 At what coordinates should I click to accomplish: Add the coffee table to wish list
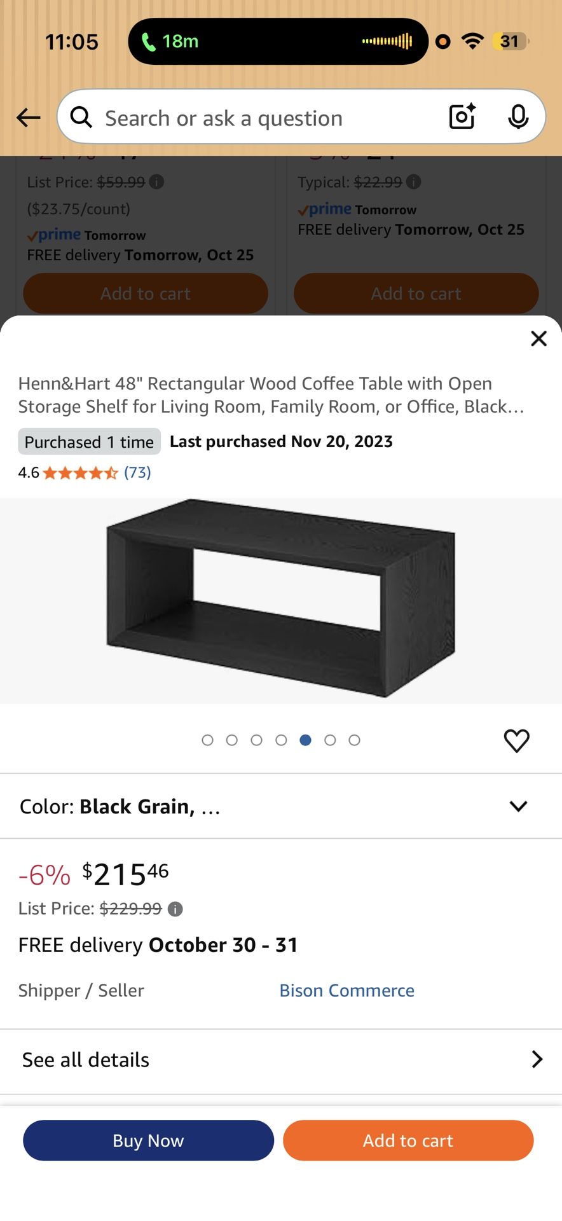516,740
